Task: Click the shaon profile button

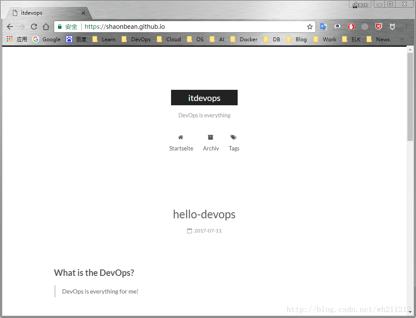Action: tap(360, 4)
